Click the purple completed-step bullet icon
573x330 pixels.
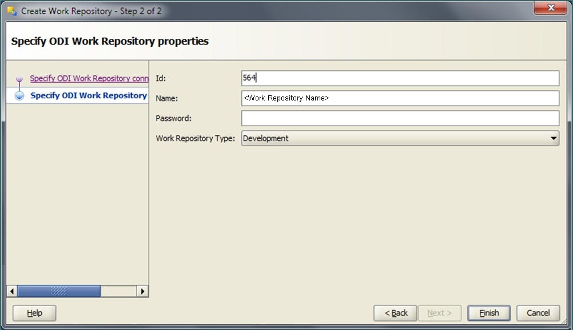tap(19, 79)
